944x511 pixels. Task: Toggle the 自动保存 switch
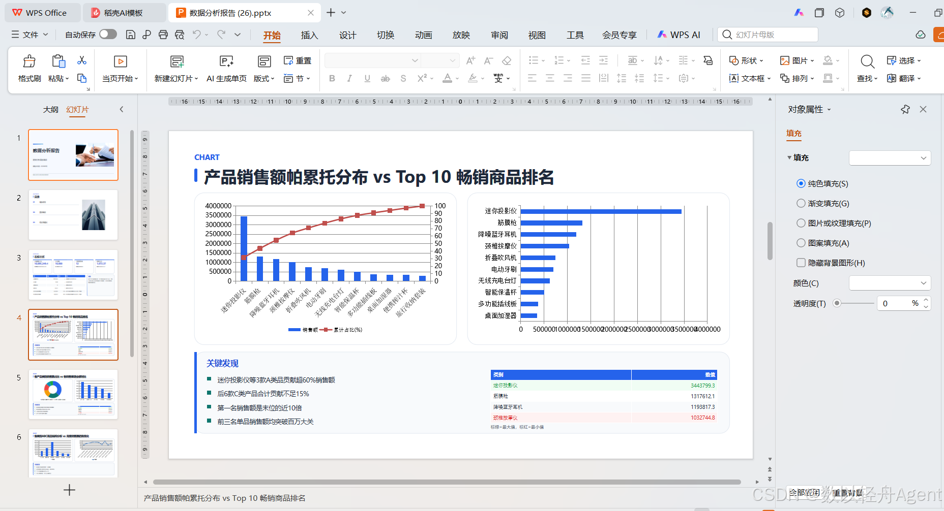108,34
